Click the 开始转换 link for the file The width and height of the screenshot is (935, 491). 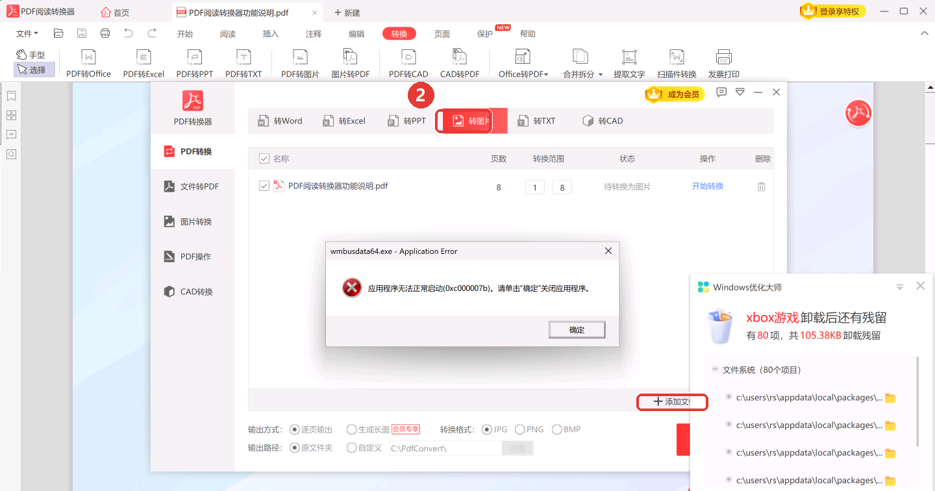tap(707, 186)
